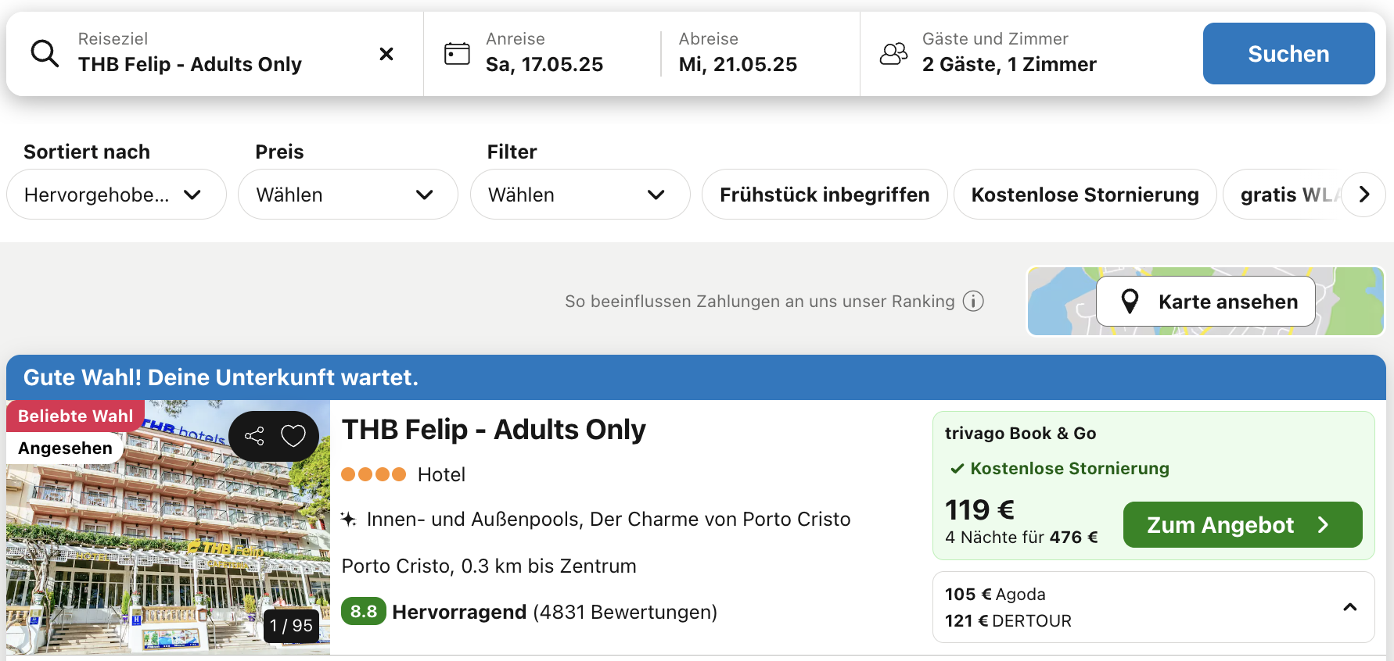Click the guests and rooms icon

(893, 54)
